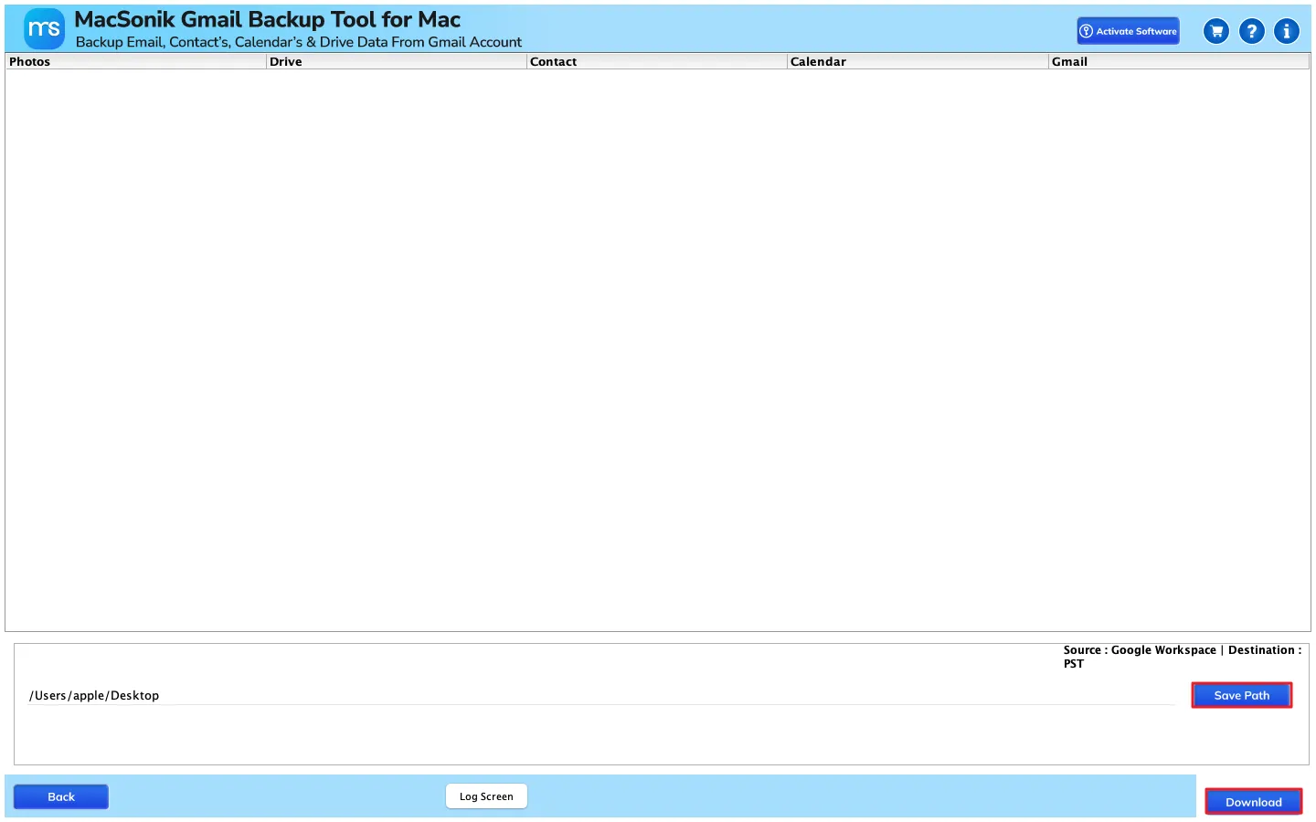Click the Save Path button

(x=1241, y=695)
